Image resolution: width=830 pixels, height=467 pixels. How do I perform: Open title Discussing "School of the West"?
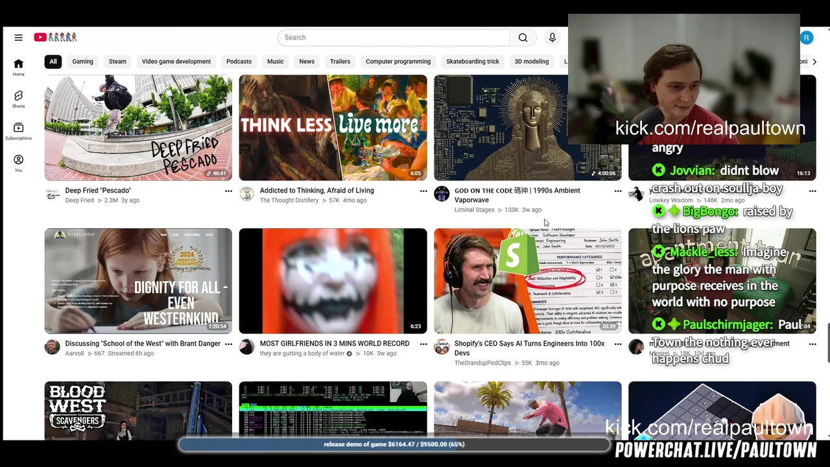point(143,344)
